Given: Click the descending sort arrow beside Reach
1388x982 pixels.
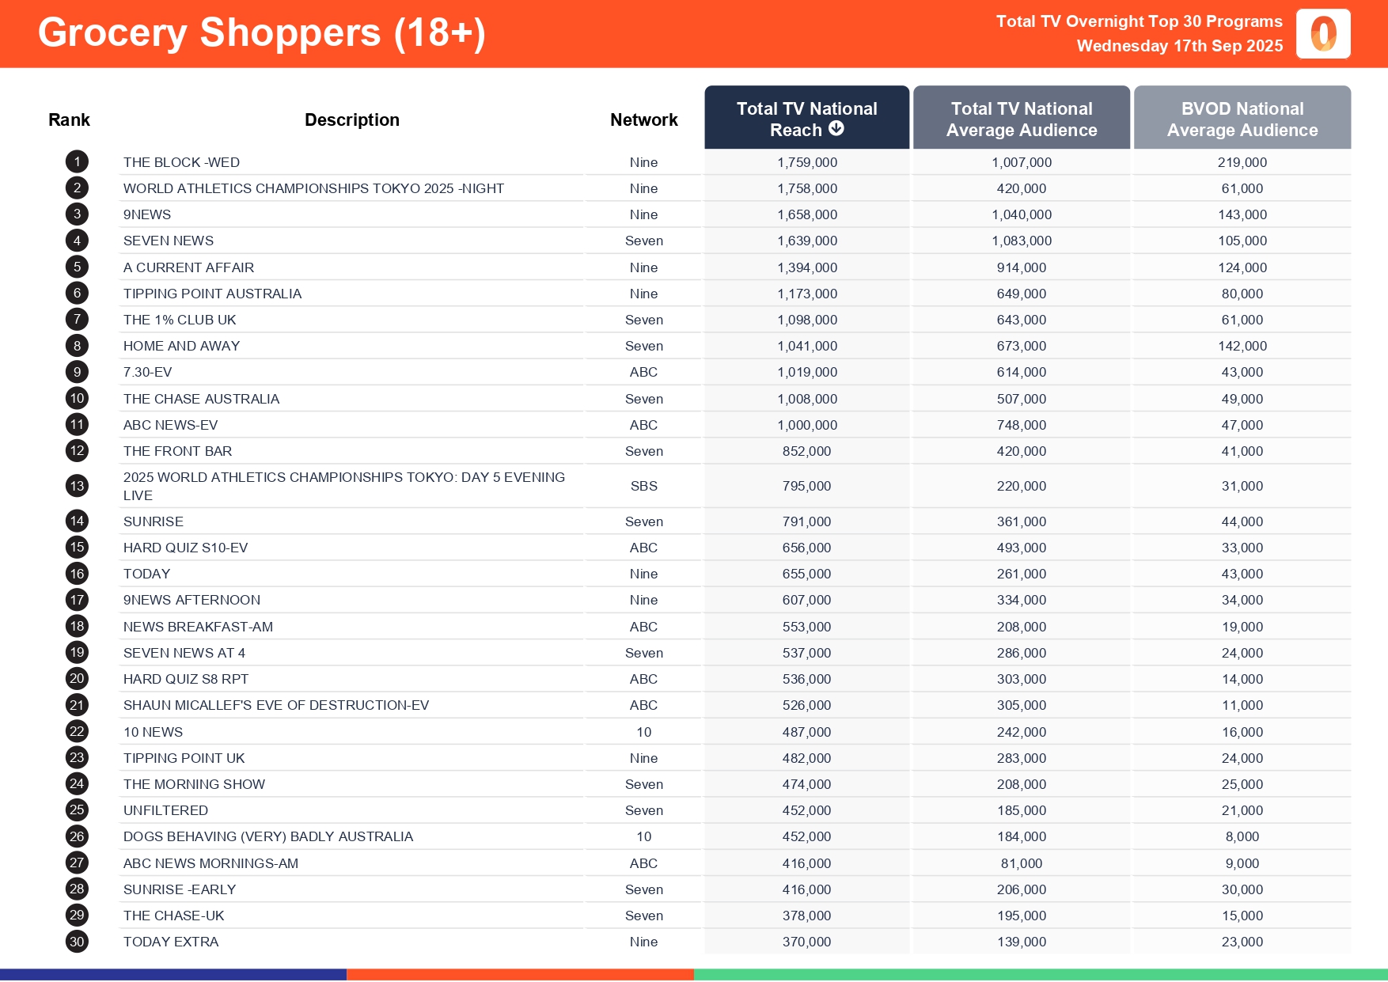Looking at the screenshot, I should tap(836, 129).
